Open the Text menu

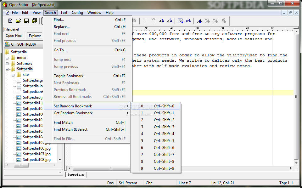pos(64,13)
